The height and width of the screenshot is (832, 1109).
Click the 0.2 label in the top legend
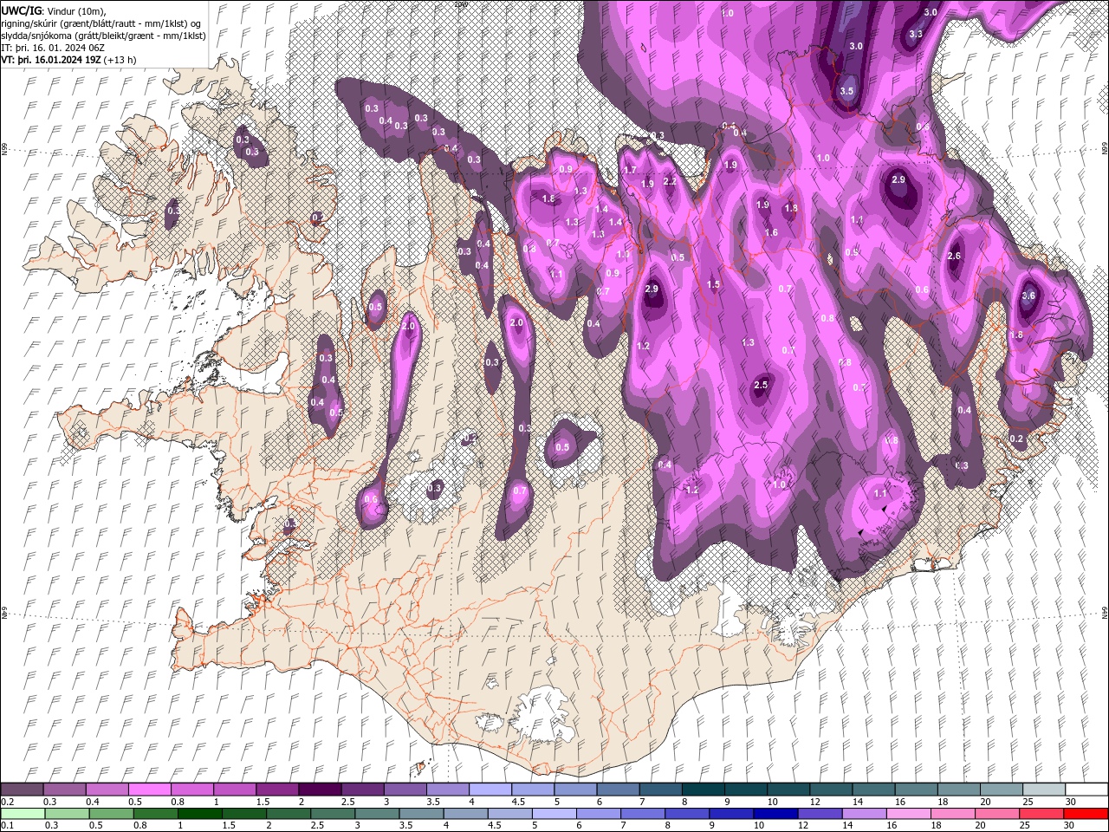pos(7,801)
